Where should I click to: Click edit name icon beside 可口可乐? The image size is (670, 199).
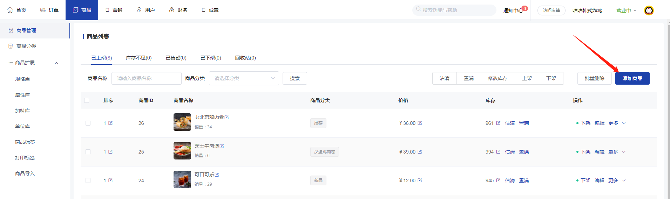coord(217,175)
